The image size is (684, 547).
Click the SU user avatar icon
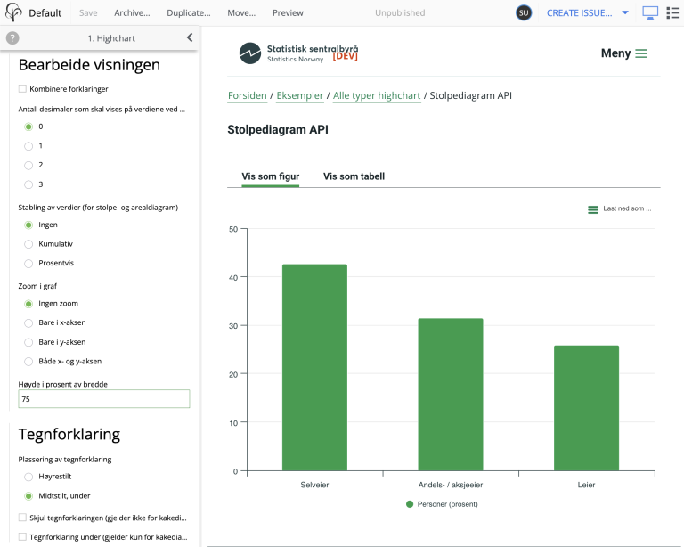tap(524, 13)
